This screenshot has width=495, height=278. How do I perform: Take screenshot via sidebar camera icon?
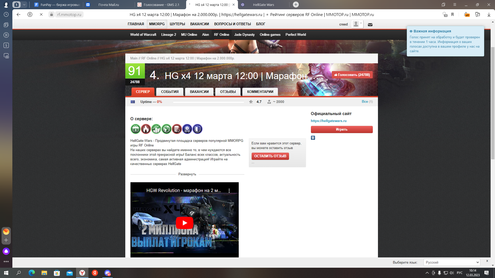click(6, 56)
